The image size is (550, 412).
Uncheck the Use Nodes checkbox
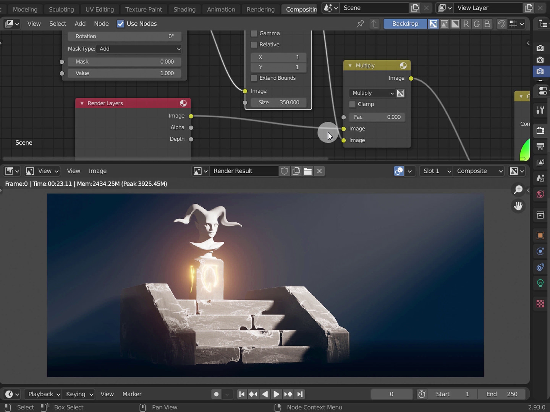[x=121, y=24]
